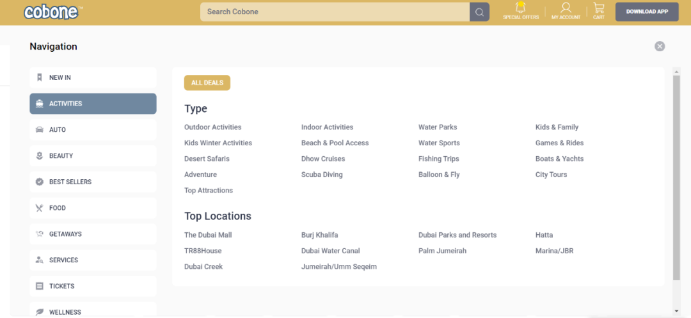Click the scrollbar down arrow
Screen dimensions: 691x318
pos(676,311)
